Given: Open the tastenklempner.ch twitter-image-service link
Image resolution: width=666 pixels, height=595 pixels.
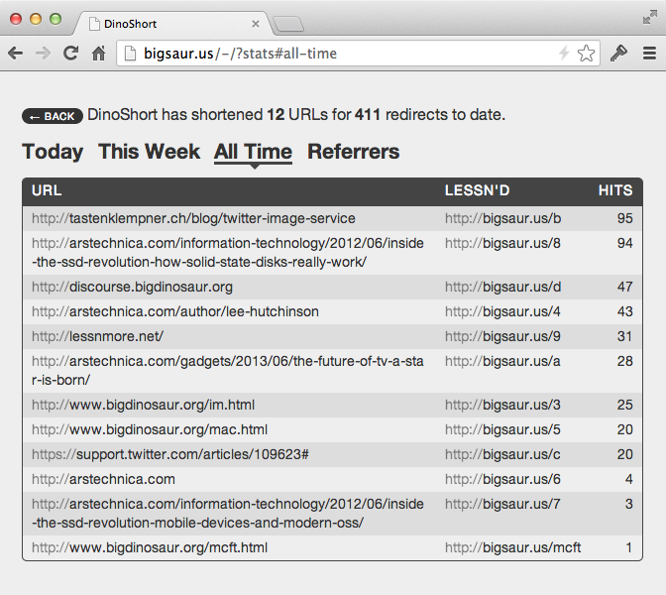Looking at the screenshot, I should coord(193,218).
